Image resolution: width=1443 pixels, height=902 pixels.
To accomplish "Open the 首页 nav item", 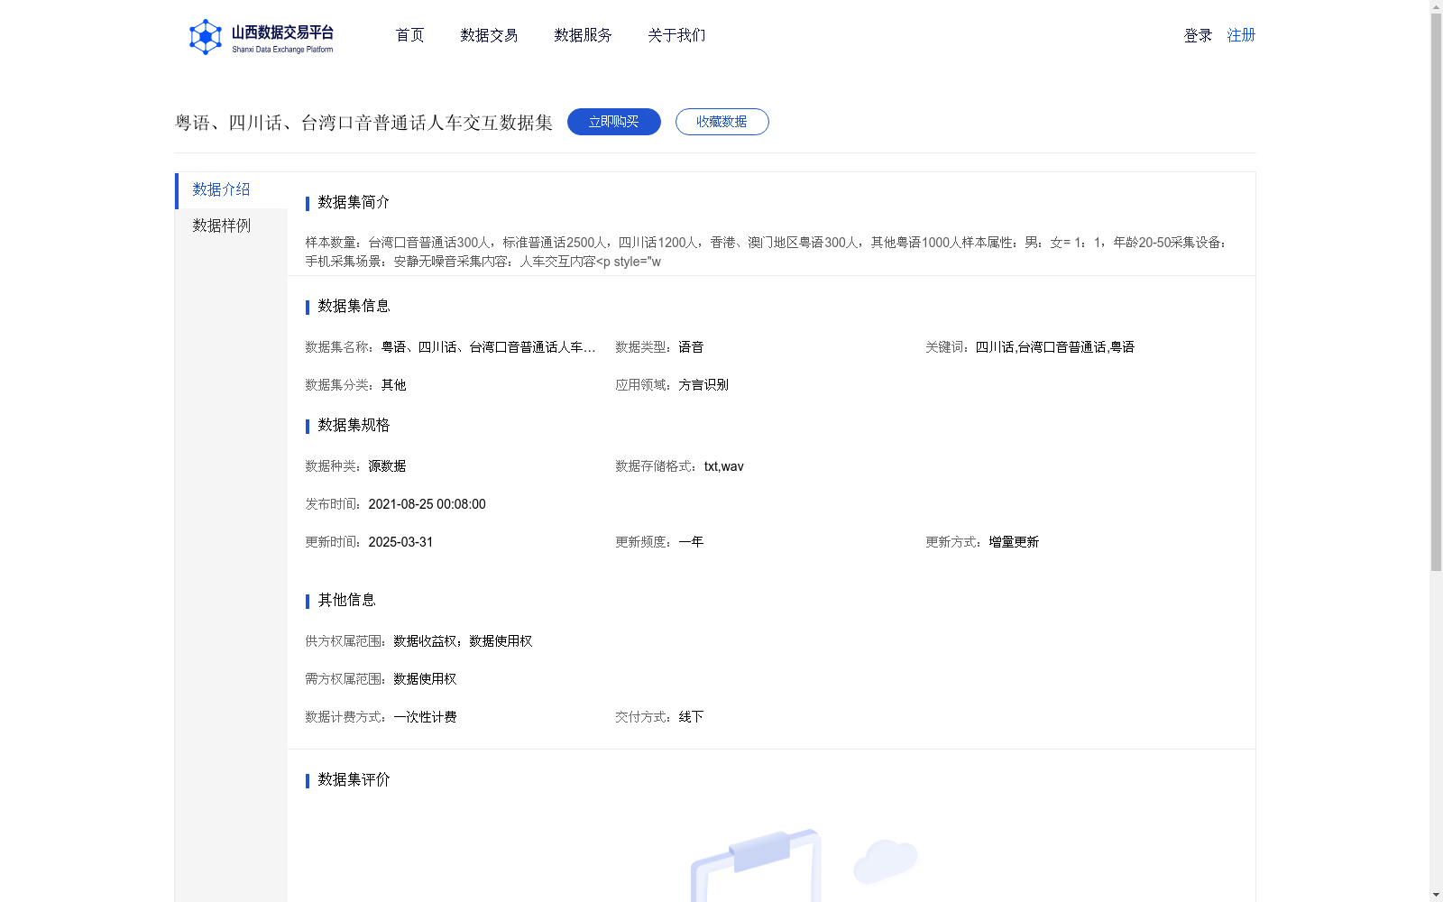I will [409, 35].
